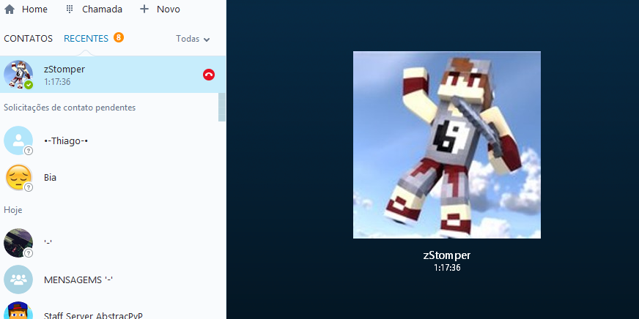
Task: Click the Home house icon
Action: 10,9
